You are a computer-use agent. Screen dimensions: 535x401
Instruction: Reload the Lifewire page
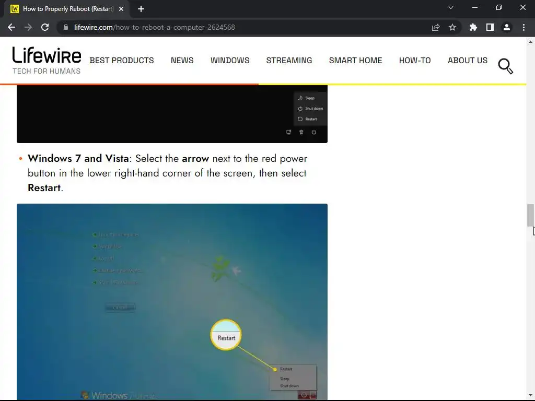45,27
